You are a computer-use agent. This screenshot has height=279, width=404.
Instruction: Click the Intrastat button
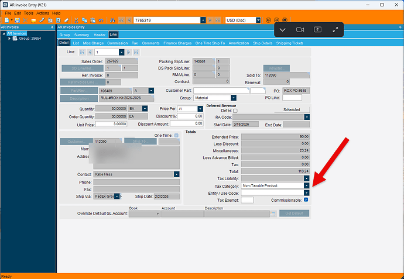pyautogui.click(x=276, y=68)
